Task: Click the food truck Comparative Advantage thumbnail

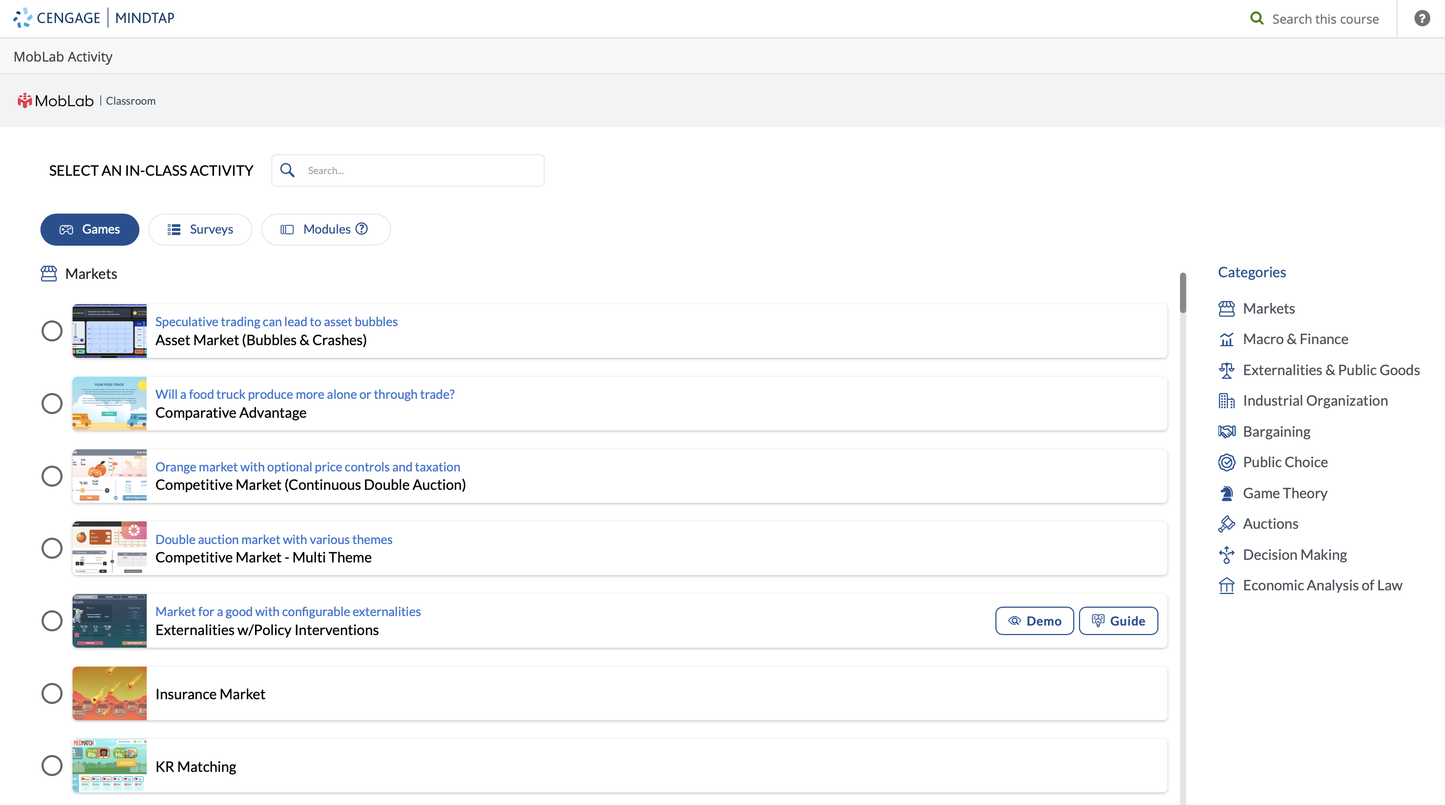Action: tap(109, 403)
